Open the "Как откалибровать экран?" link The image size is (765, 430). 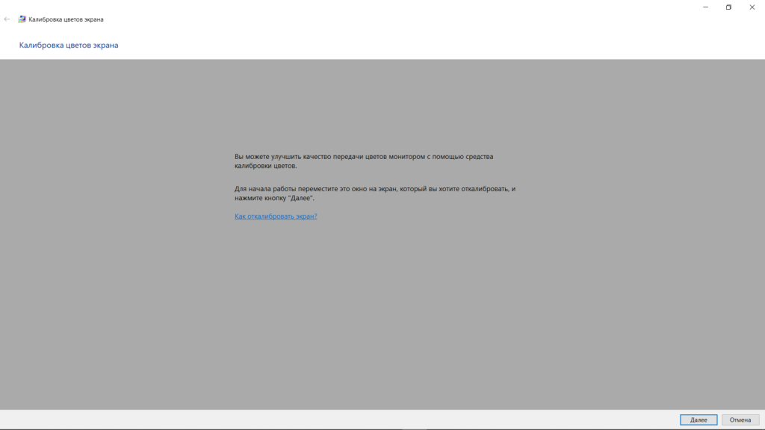tap(276, 216)
